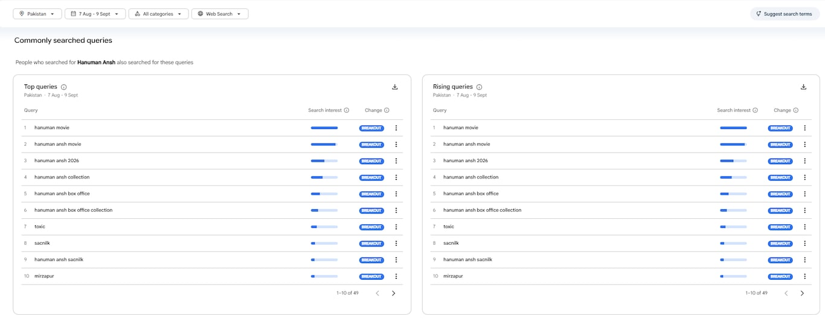Open more options for hanuman movie in Rising queries

(x=804, y=128)
